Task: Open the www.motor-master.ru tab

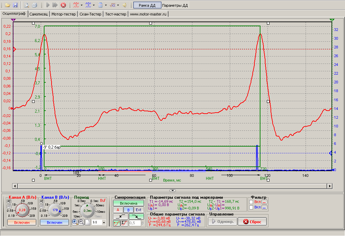Action: (x=148, y=14)
